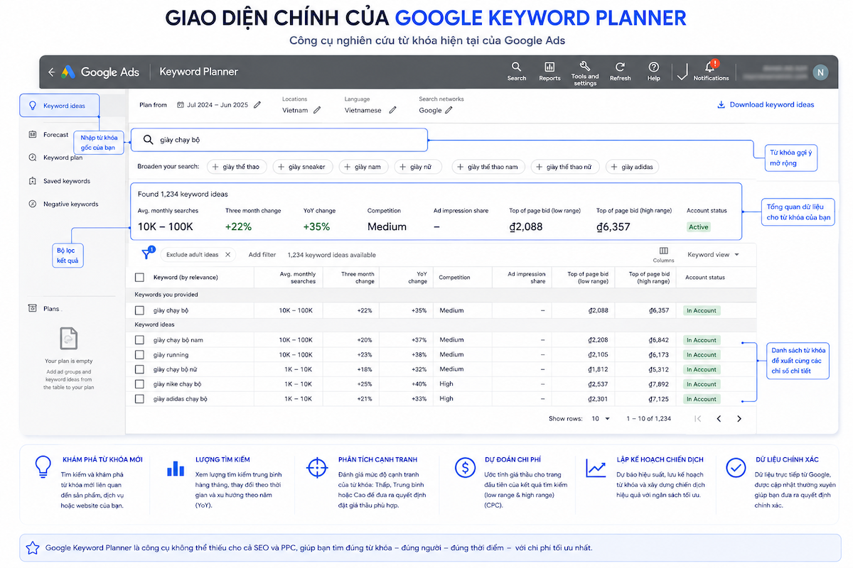
Task: Click the Active account status badge
Action: (x=699, y=227)
